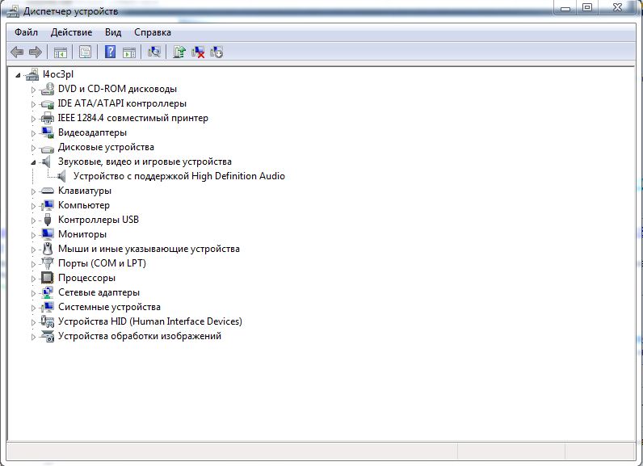
Task: Click the Update driver software icon
Action: click(x=179, y=52)
